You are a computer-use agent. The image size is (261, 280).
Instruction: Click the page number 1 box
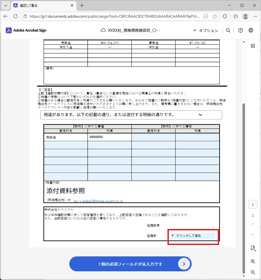[x=253, y=205]
